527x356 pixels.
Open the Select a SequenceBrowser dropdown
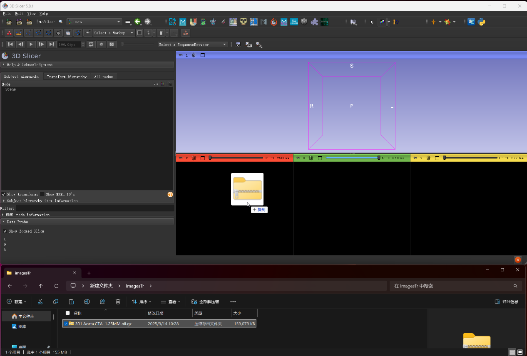click(193, 44)
